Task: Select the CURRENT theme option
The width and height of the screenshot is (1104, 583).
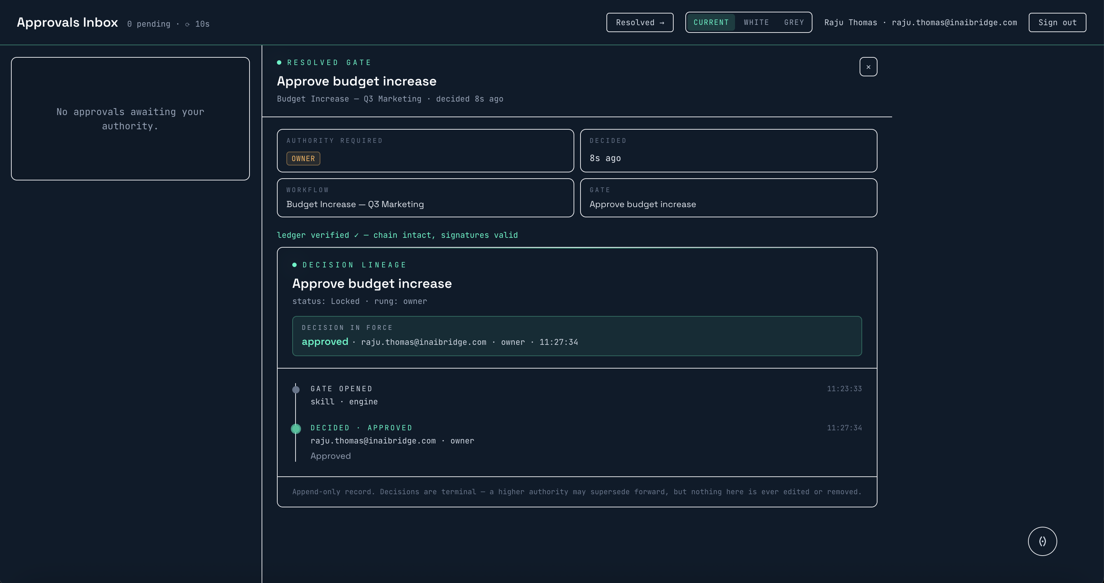Action: point(711,22)
